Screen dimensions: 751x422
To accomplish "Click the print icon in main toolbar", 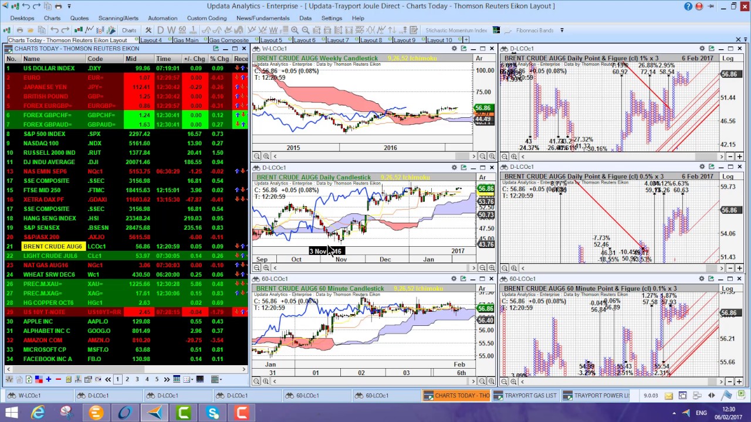I will click(20, 30).
